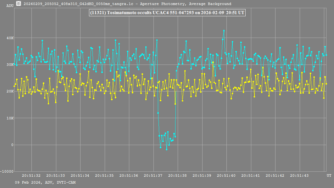Click the -10000 y-axis label
Image resolution: width=334 pixels, height=188 pixels.
tap(7, 172)
